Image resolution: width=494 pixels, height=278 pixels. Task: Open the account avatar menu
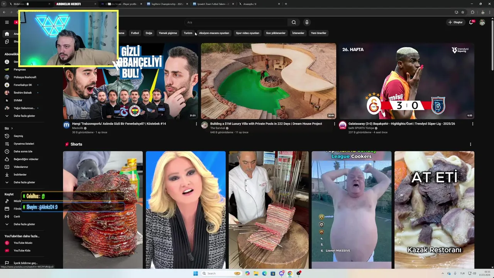click(x=482, y=22)
